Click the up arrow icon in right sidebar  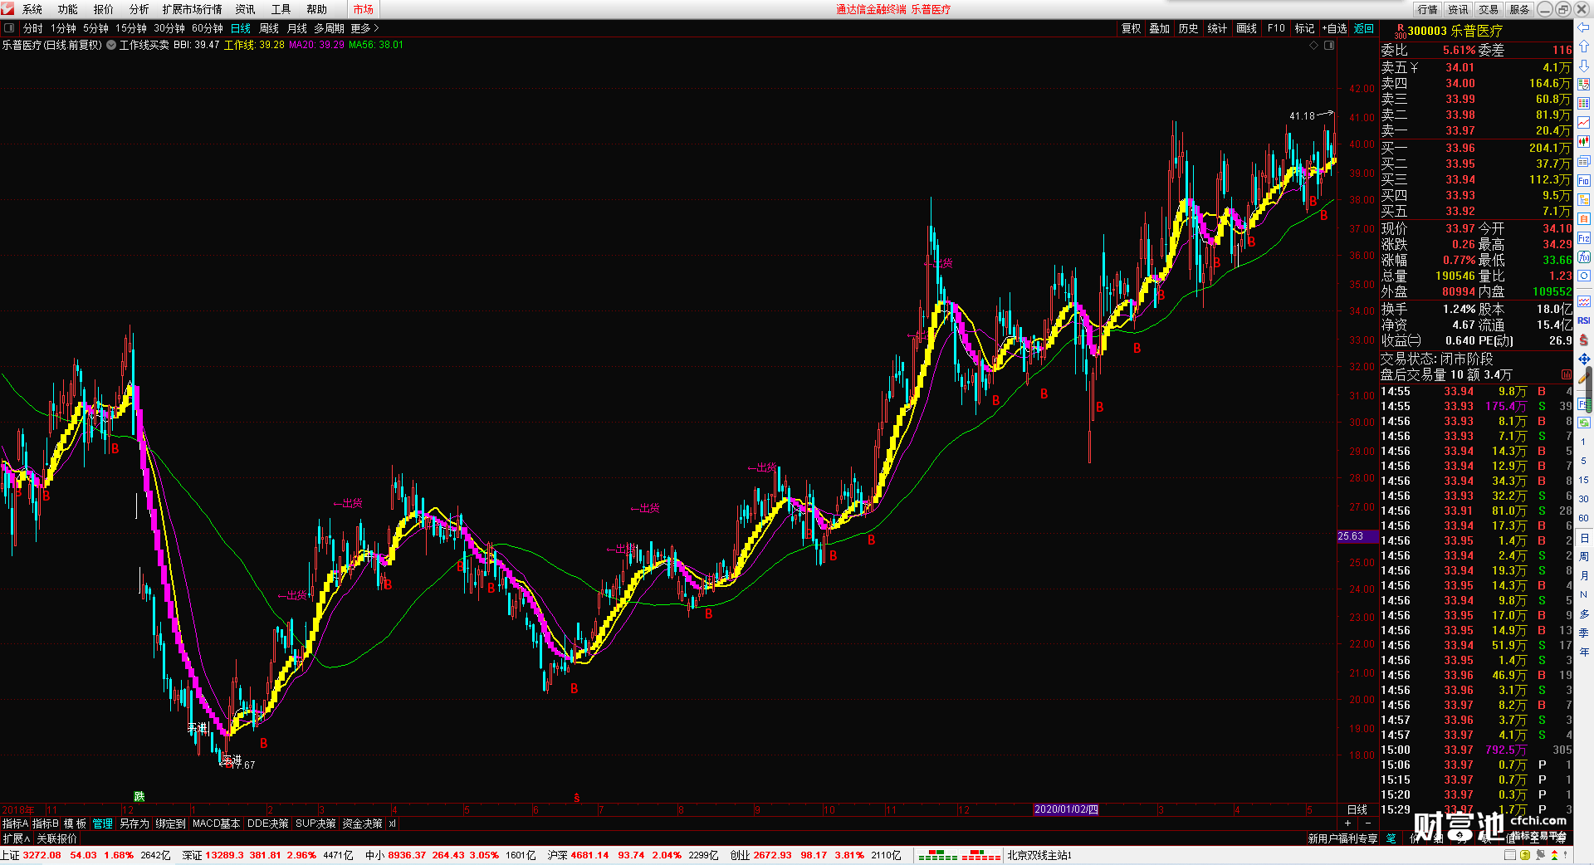(1584, 46)
